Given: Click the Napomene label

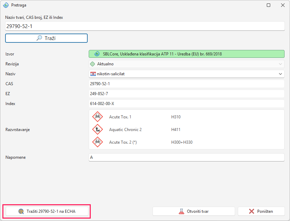Looking at the screenshot, I should [16, 157].
